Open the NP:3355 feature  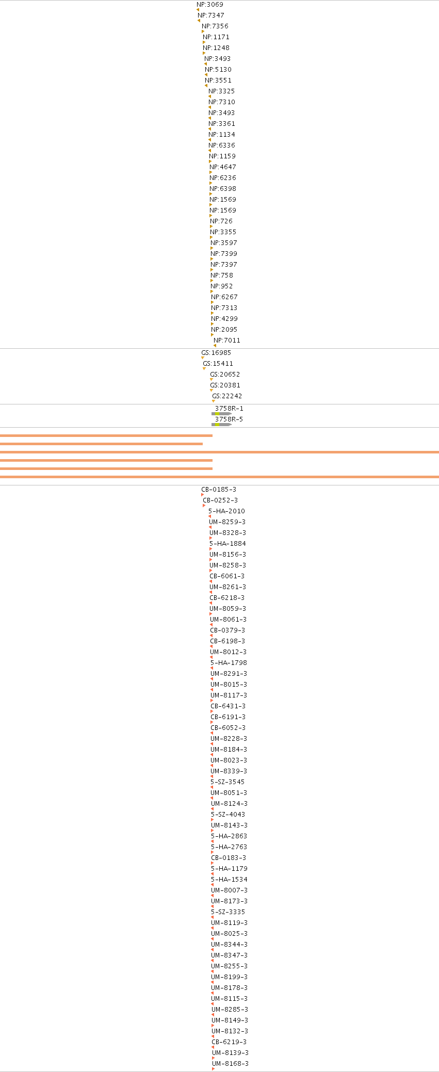(x=223, y=232)
